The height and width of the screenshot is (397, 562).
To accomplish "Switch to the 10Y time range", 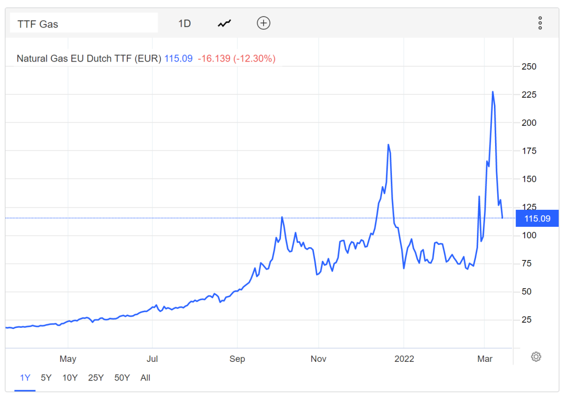I will pyautogui.click(x=70, y=378).
